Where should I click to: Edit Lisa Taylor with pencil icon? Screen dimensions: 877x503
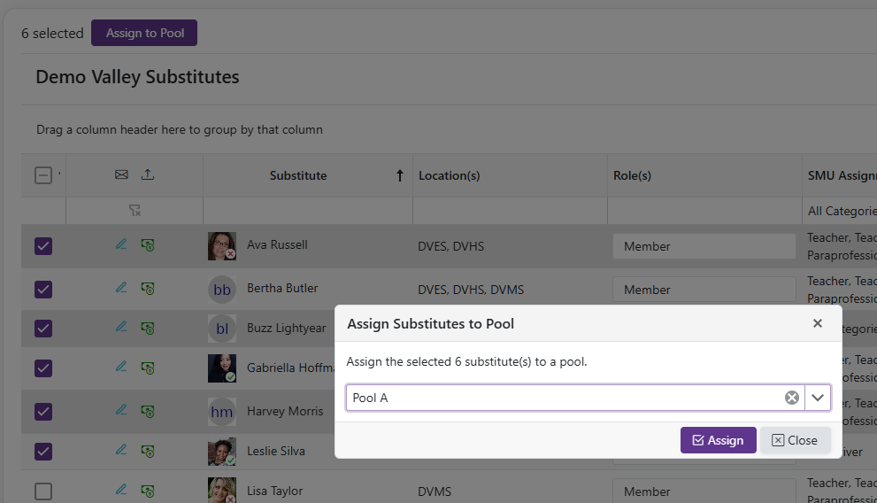121,490
